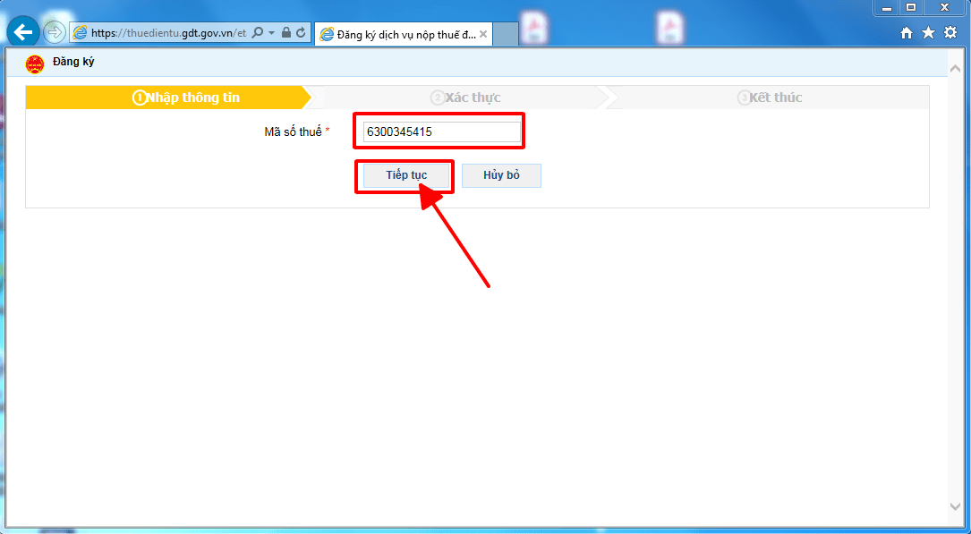
Task: Close the 'Đăng ký dịch vụ nộp thuế' tab
Action: click(484, 34)
